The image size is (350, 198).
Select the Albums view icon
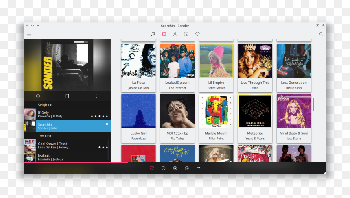[x=164, y=34]
